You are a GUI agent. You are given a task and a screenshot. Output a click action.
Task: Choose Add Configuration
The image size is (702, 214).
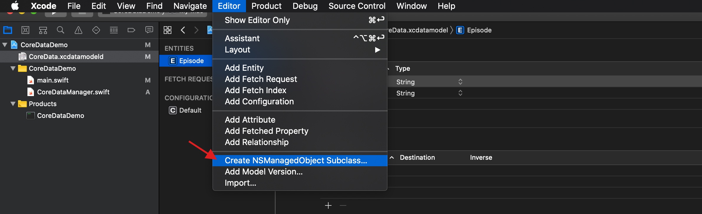pos(300,101)
